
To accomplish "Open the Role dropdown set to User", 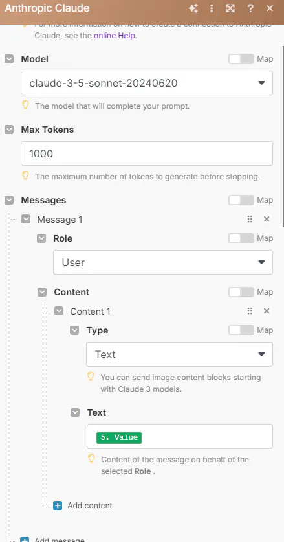I will point(163,262).
